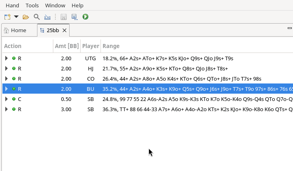Expand the UTG raise row
The image size is (293, 171).
coord(6,58)
